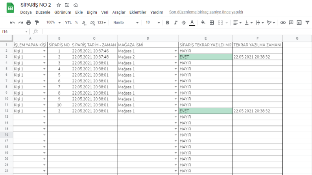
Task: Print the spreadsheet with printer icon
Action: pyautogui.click(x=29, y=23)
